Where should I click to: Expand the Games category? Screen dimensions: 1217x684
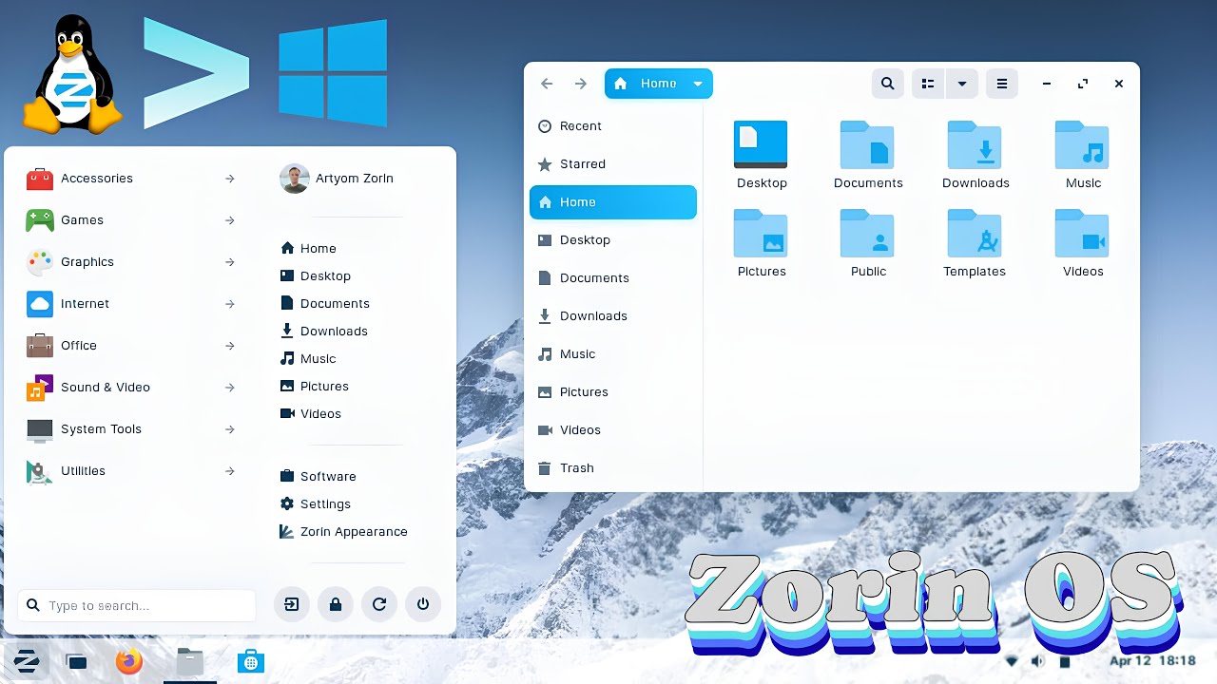pyautogui.click(x=131, y=219)
